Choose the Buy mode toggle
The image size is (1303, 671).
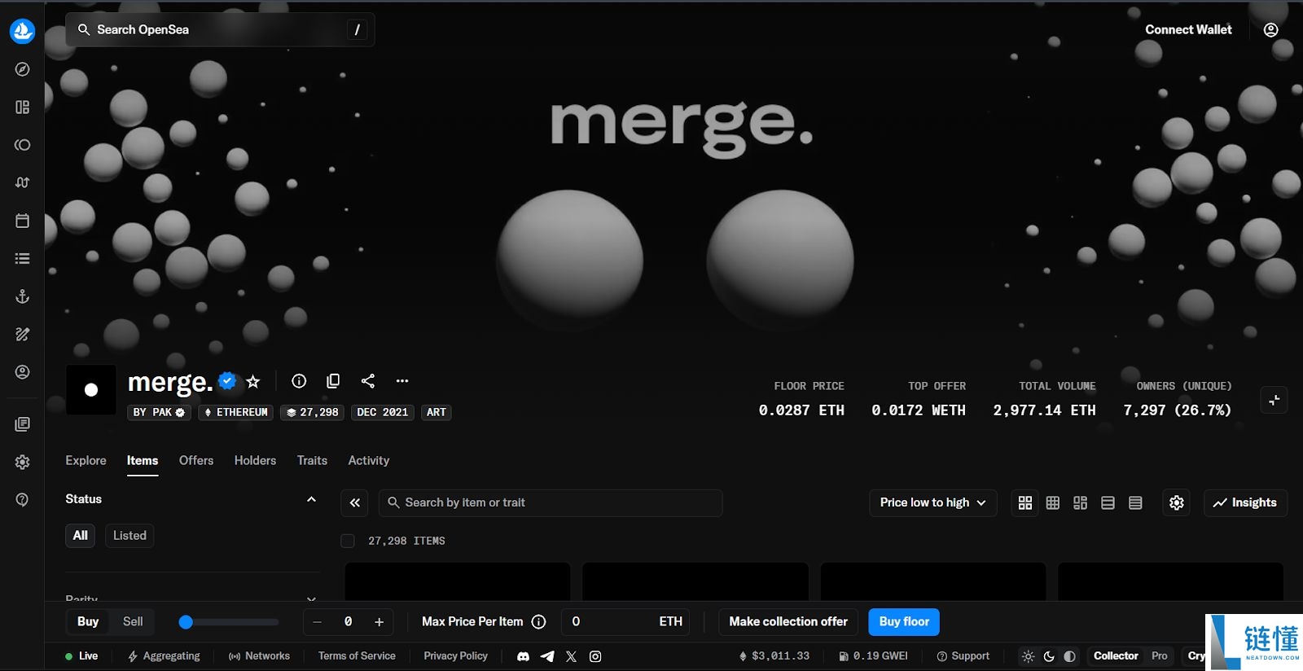(88, 622)
